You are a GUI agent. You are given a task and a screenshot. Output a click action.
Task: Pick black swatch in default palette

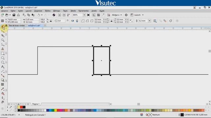coord(19,110)
